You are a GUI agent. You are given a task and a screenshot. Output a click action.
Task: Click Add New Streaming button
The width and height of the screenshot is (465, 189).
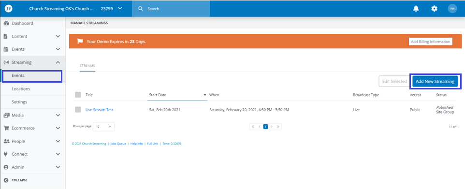(x=435, y=81)
